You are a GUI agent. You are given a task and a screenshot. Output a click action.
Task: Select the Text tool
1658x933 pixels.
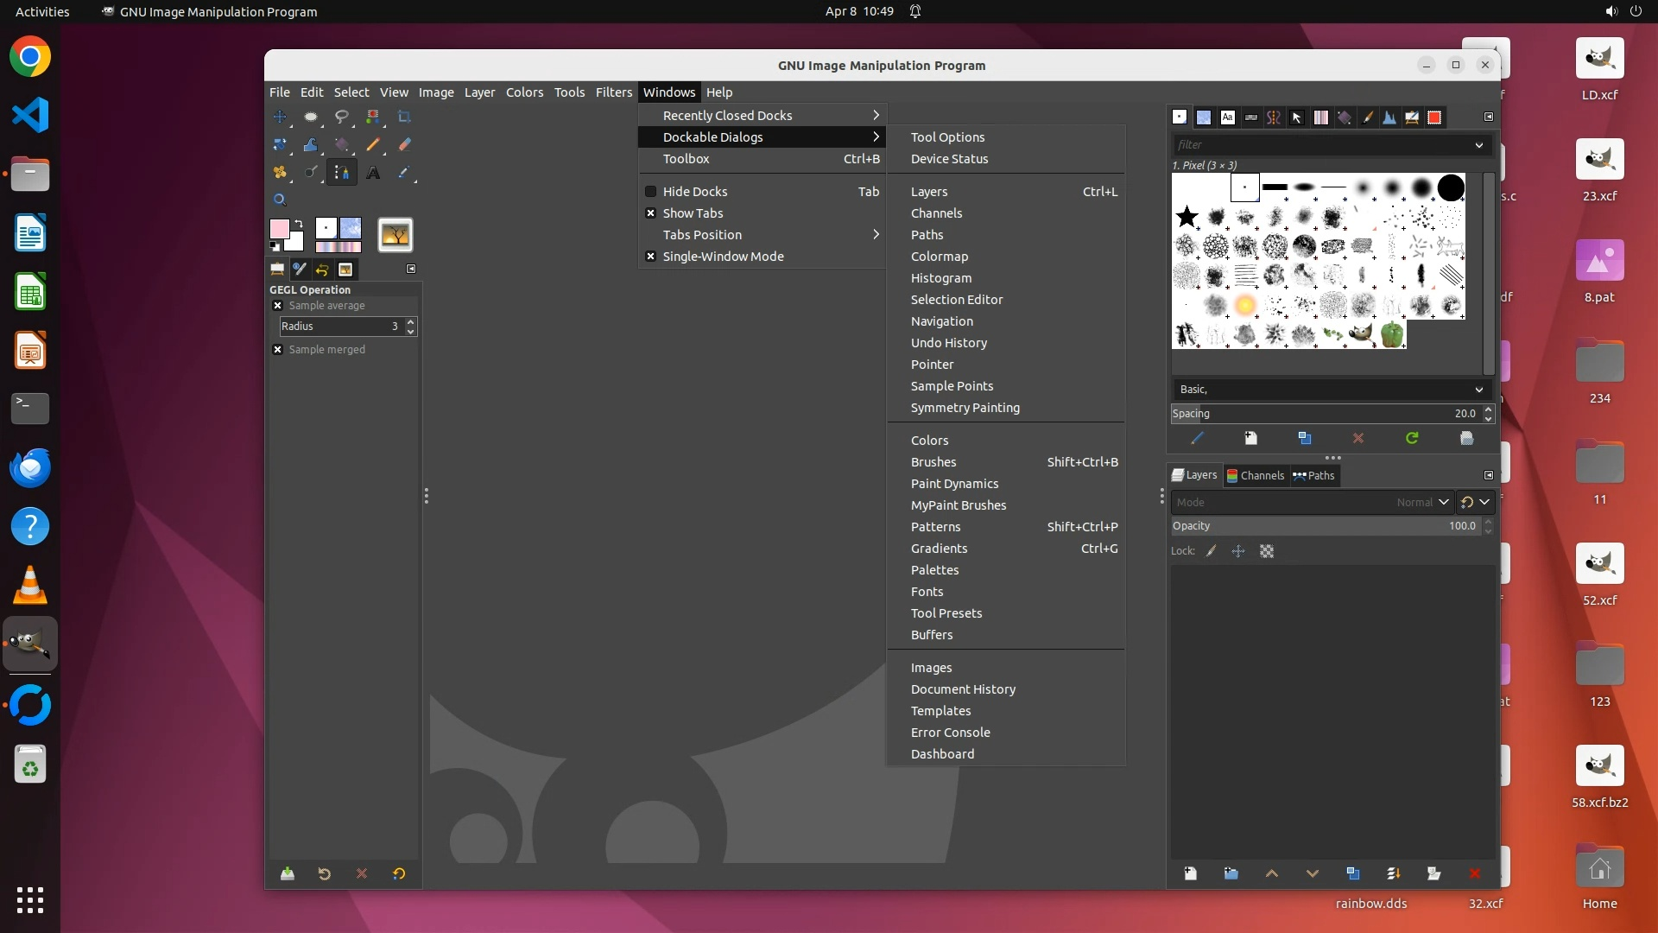[373, 173]
